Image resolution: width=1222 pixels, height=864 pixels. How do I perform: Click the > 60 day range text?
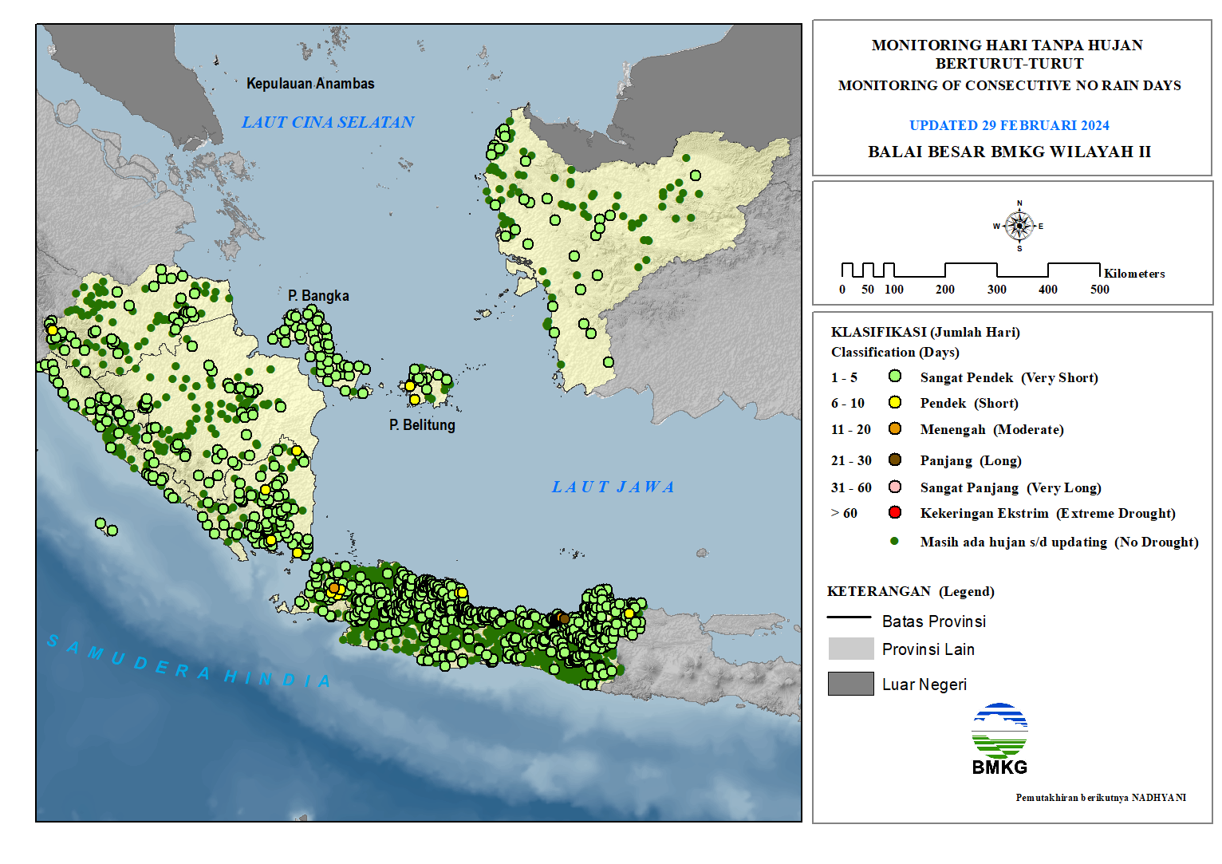click(844, 513)
